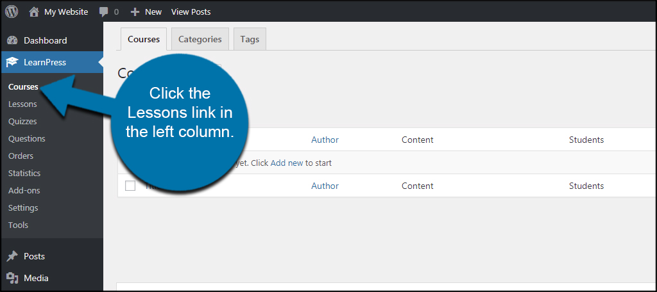Select the Courses tab

pyautogui.click(x=144, y=39)
